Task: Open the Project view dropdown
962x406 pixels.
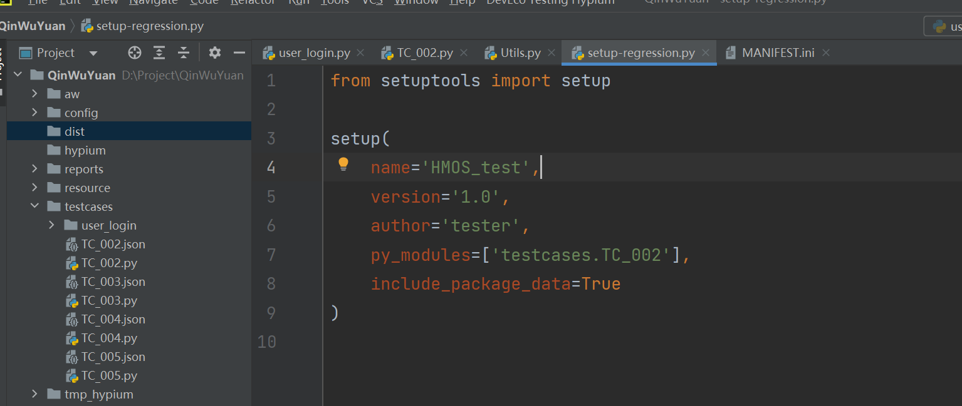Action: pyautogui.click(x=93, y=53)
